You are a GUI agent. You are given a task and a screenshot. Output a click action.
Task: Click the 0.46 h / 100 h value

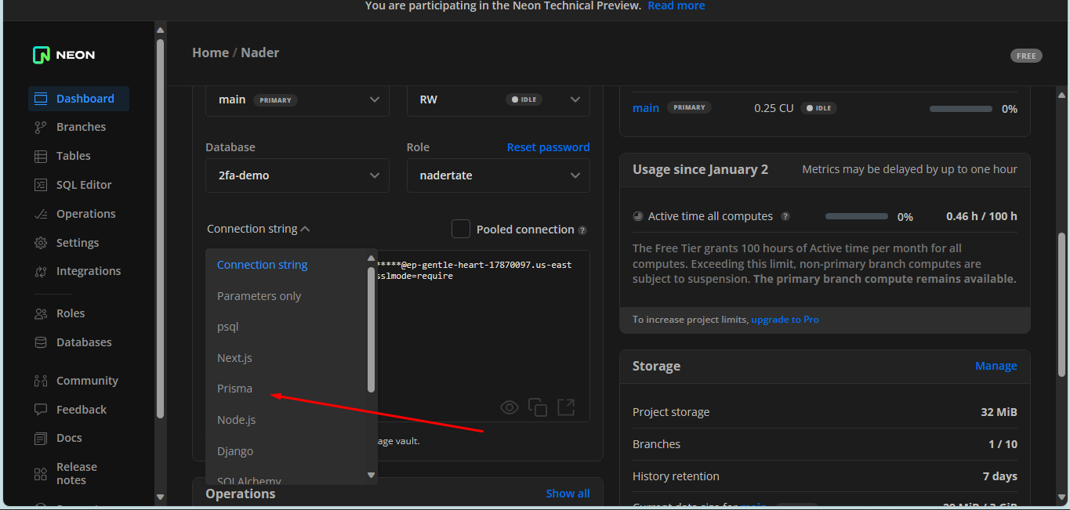pyautogui.click(x=981, y=216)
